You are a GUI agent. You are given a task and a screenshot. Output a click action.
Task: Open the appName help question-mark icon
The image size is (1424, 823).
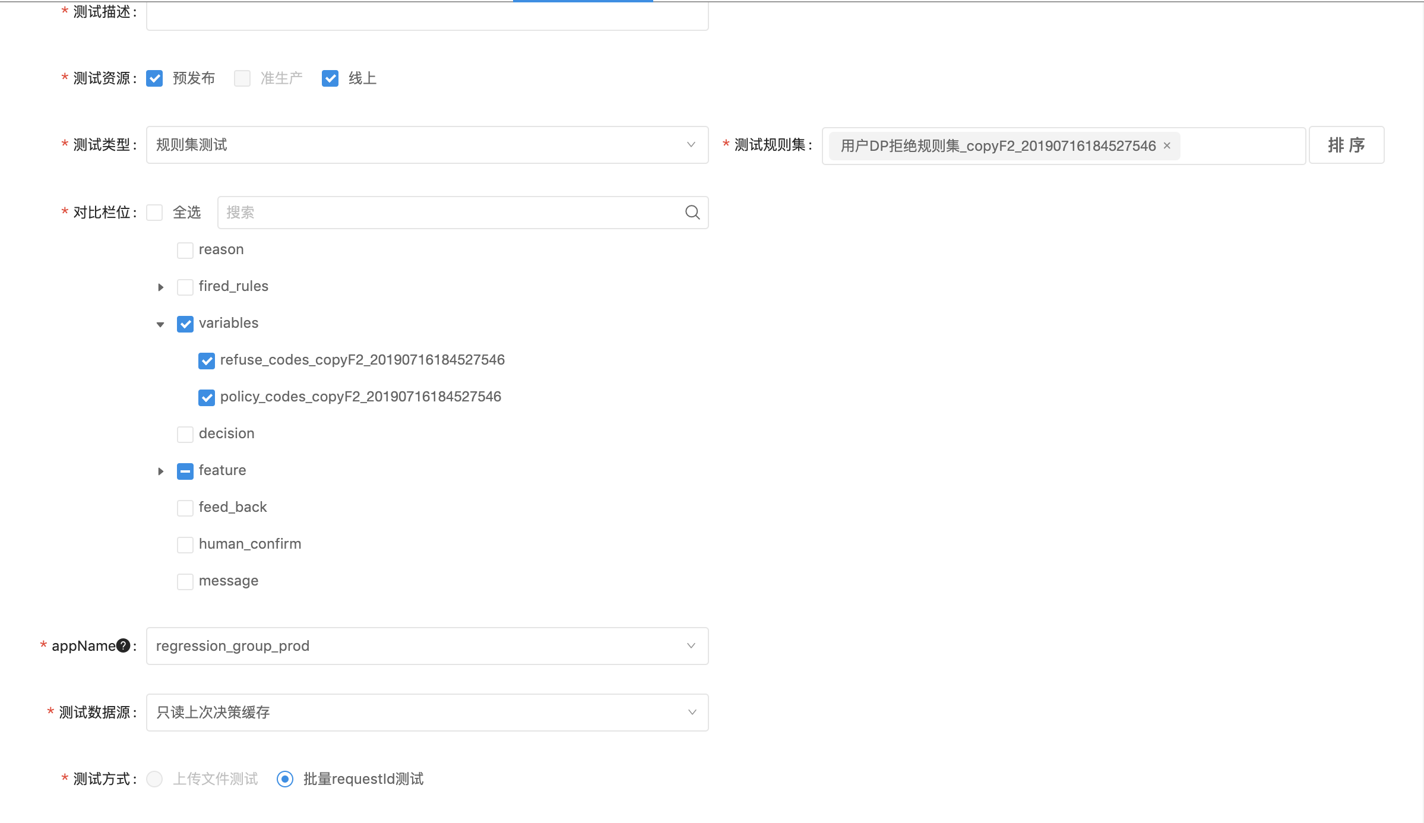[x=124, y=645]
